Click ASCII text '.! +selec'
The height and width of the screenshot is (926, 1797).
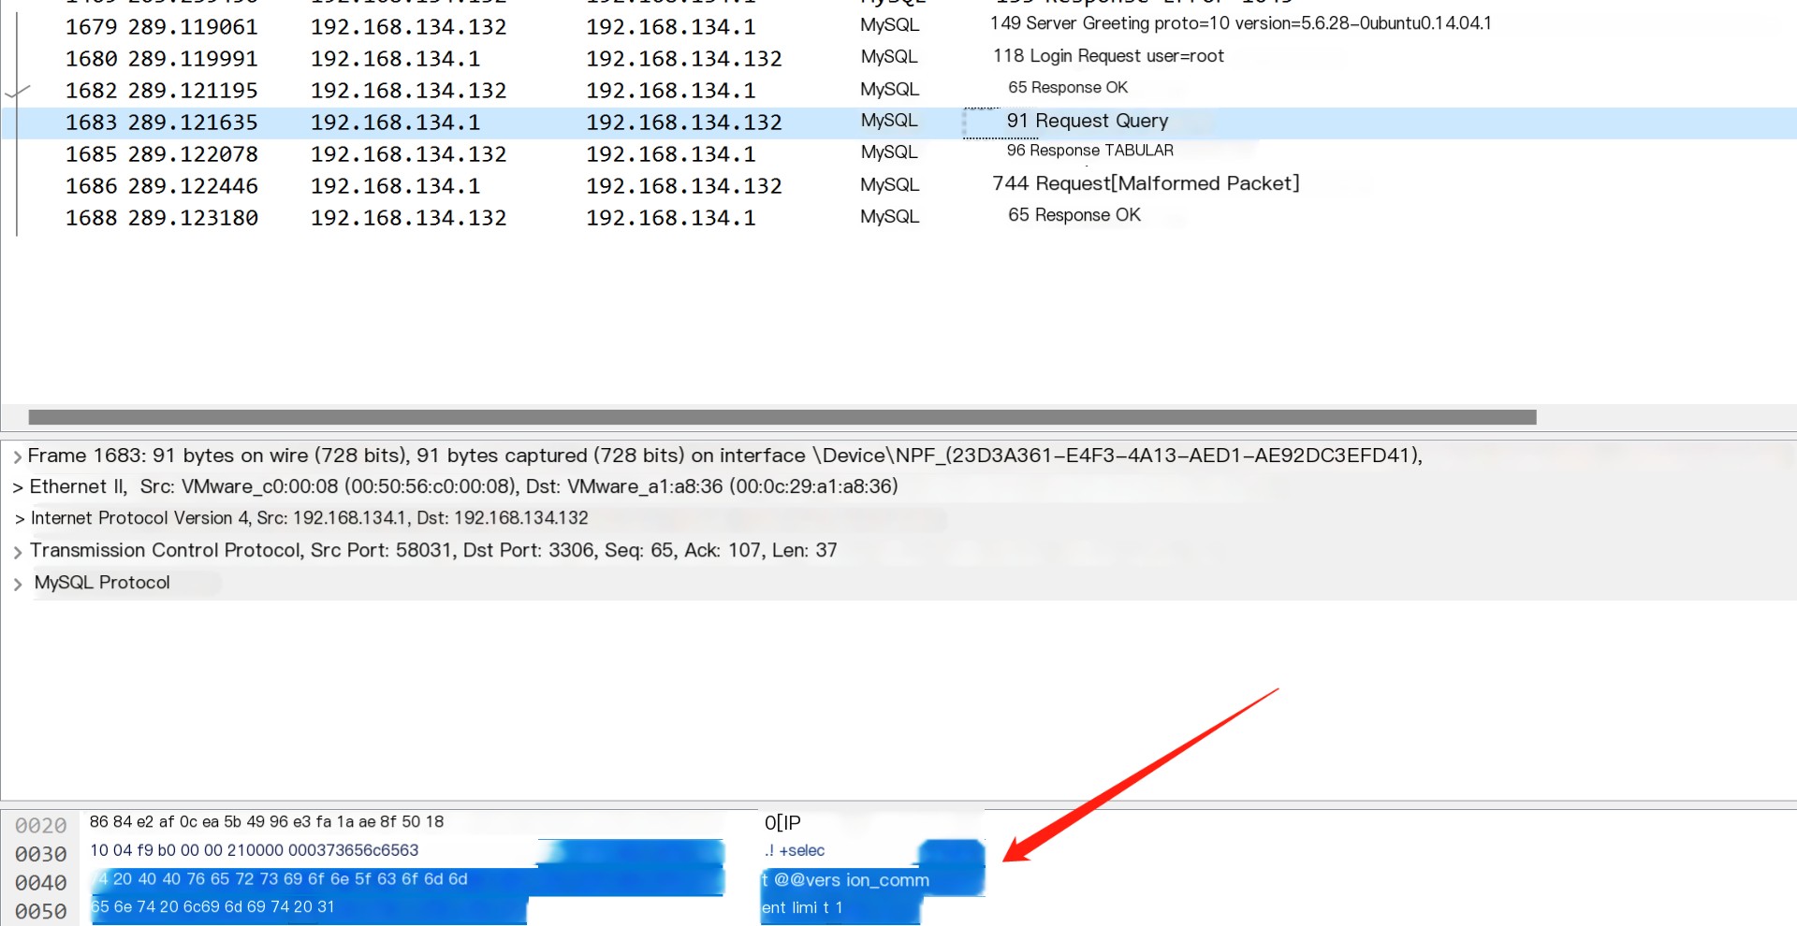(x=795, y=851)
